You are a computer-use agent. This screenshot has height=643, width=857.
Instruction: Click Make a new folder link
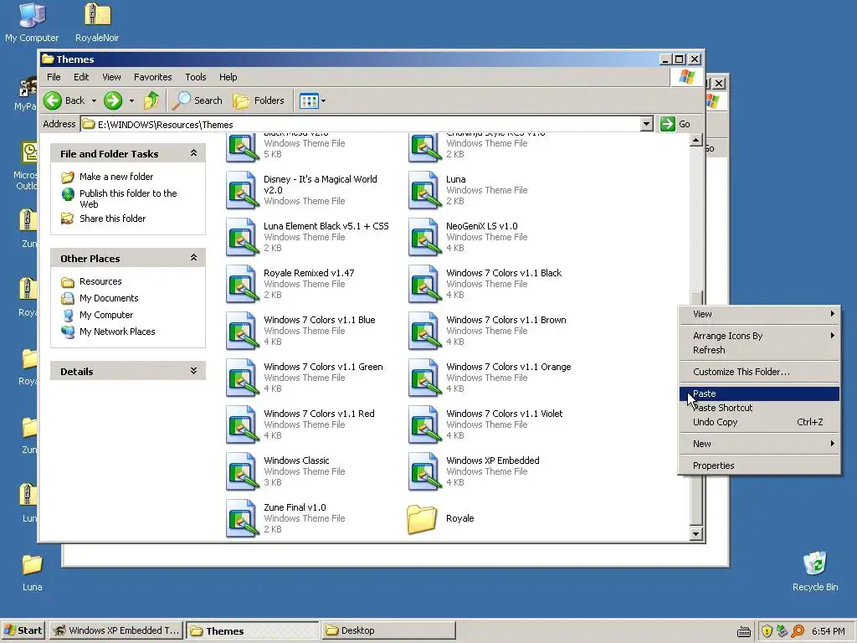click(x=115, y=177)
